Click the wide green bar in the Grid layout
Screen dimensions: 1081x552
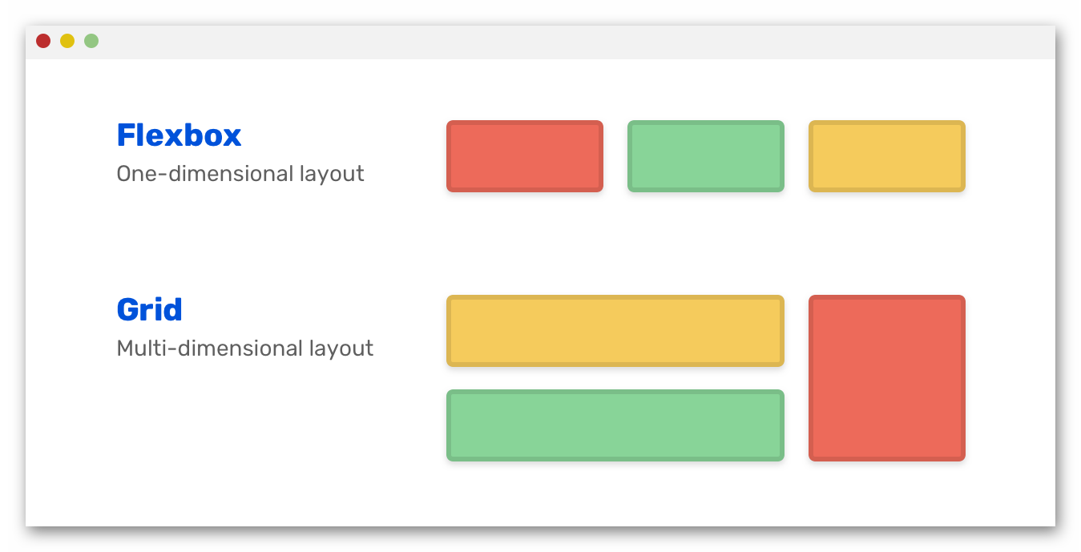(x=615, y=425)
